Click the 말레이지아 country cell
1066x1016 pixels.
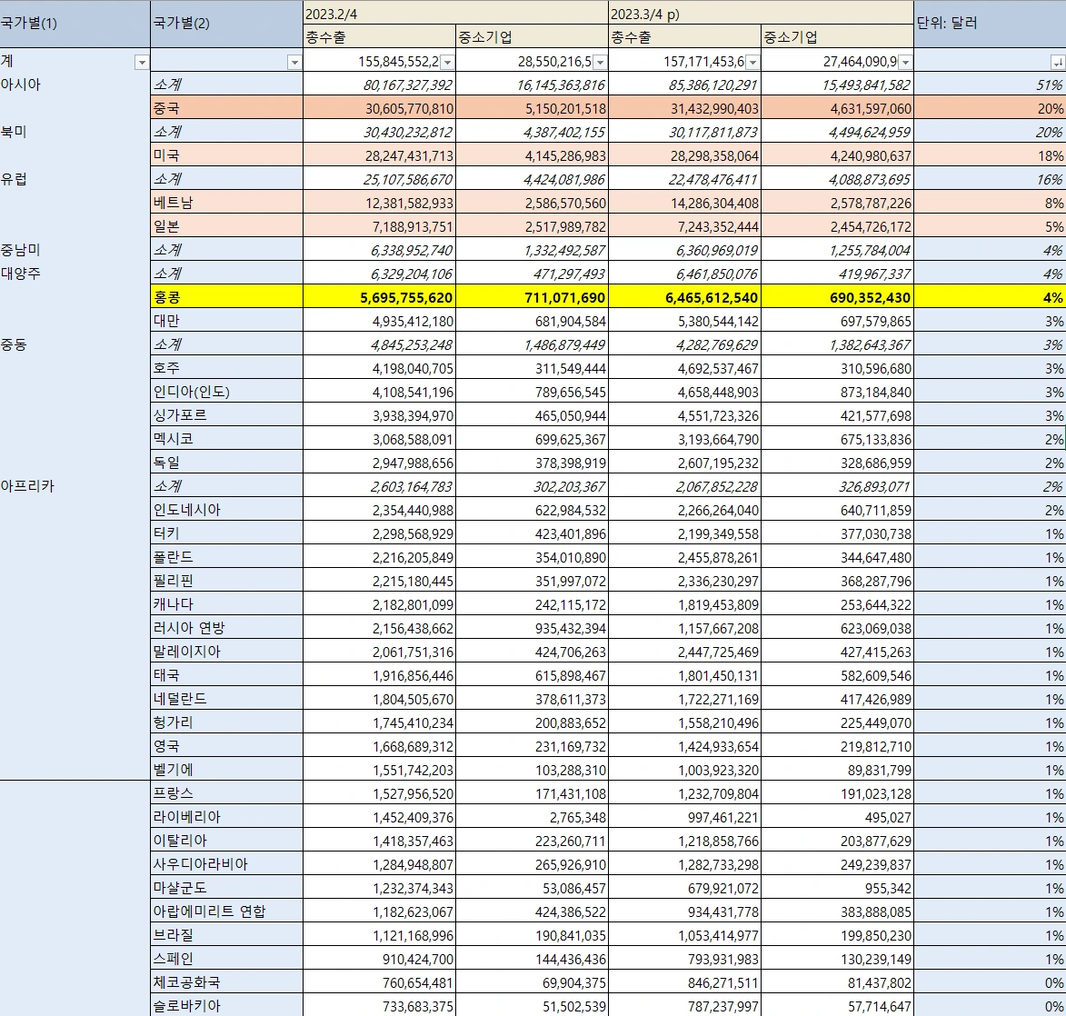click(226, 651)
